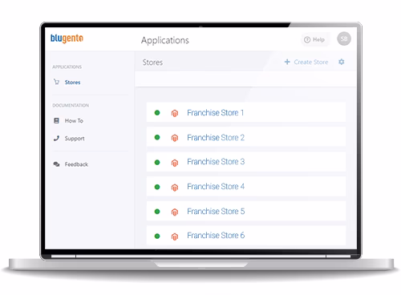Image resolution: width=401 pixels, height=295 pixels.
Task: Click the chat bubbles icon beside Feedback
Action: 56,164
